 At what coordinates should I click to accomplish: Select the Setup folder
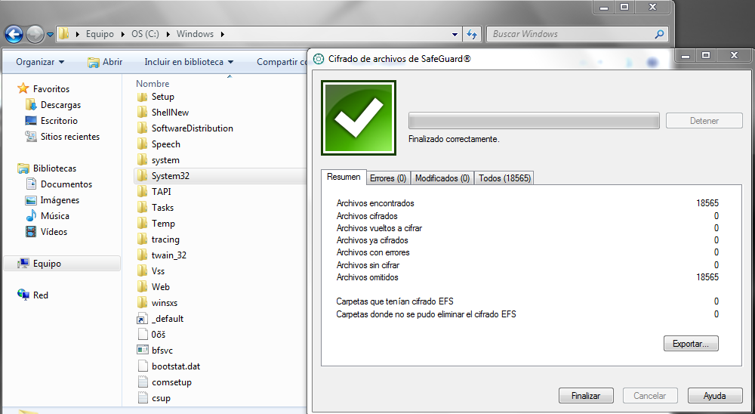[x=163, y=97]
